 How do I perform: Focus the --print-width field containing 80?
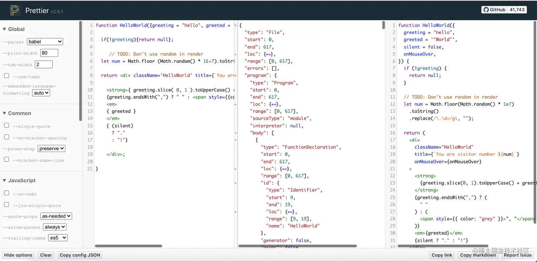point(49,53)
